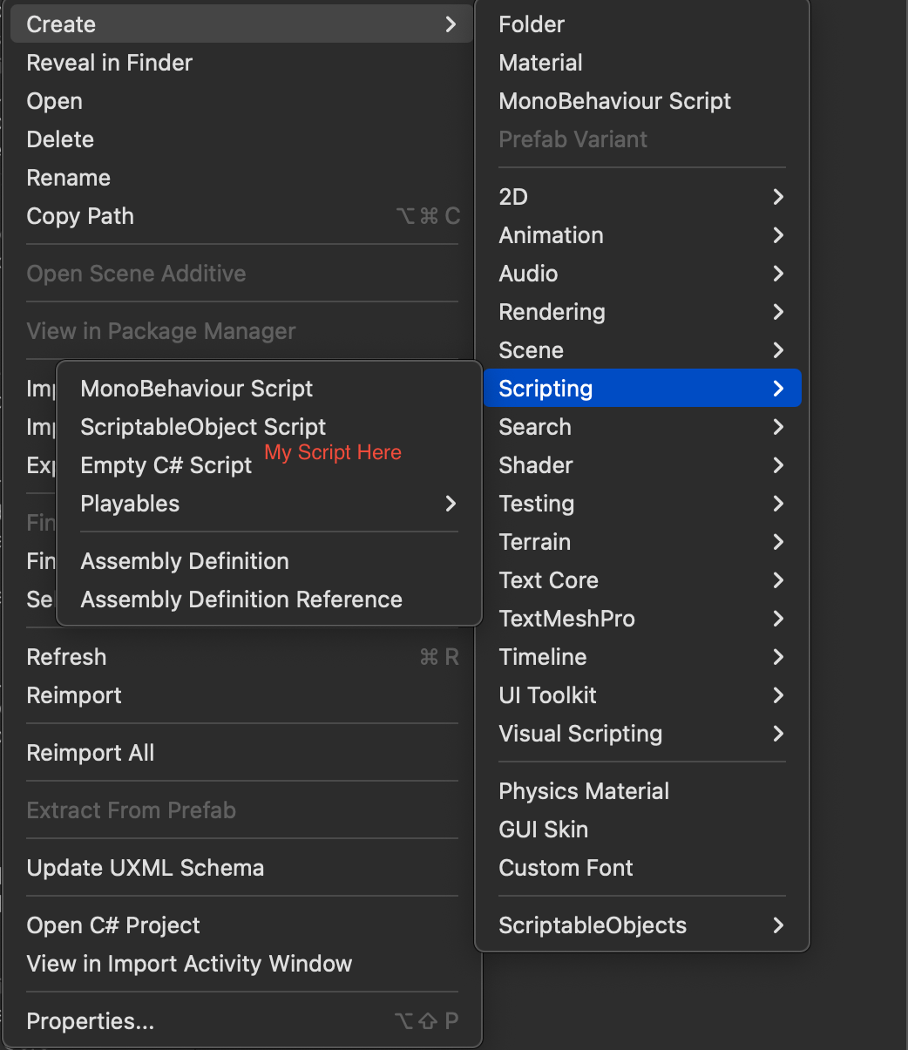This screenshot has width=908, height=1050.
Task: Expand the Search submenu
Action: (x=642, y=427)
